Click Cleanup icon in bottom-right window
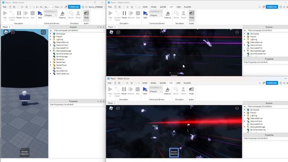The height and width of the screenshot is (162, 288). click(167, 90)
